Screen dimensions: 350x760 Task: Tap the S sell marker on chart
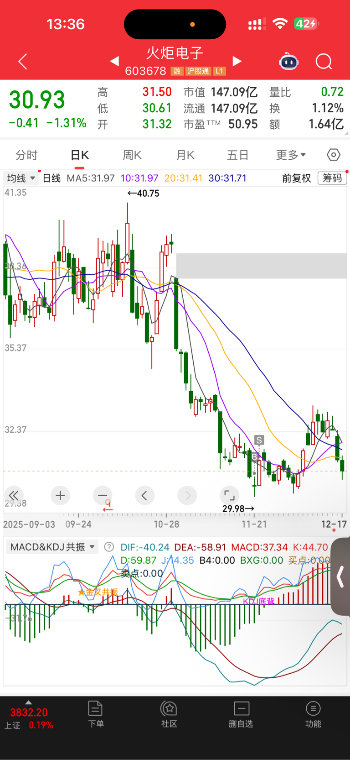point(259,440)
